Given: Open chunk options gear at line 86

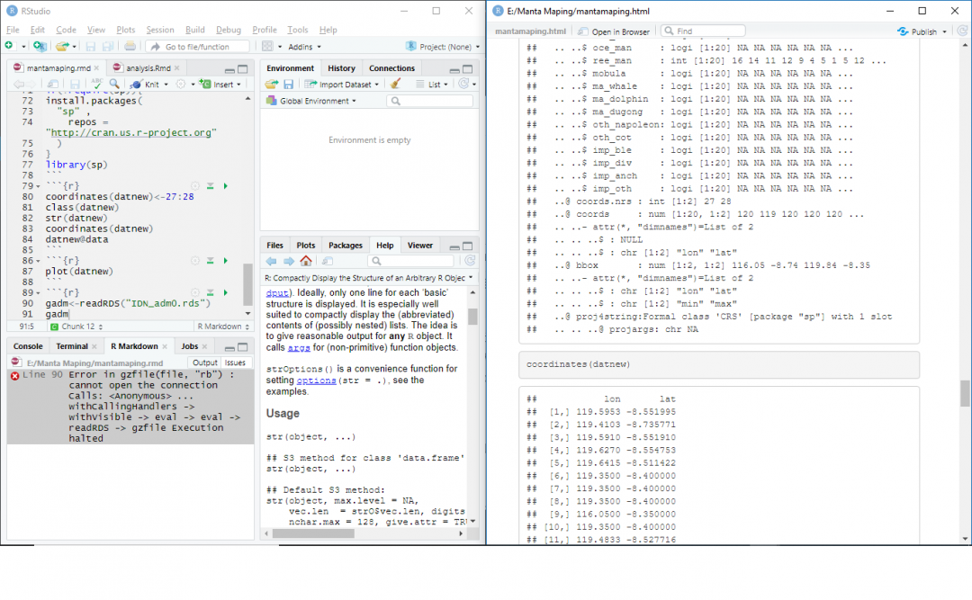Looking at the screenshot, I should 195,261.
